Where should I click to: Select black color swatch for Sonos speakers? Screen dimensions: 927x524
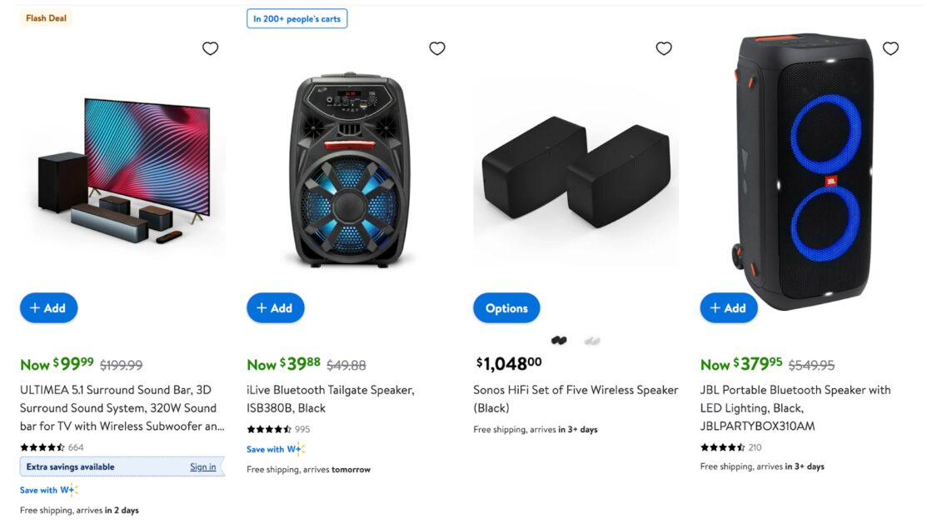[x=559, y=341]
